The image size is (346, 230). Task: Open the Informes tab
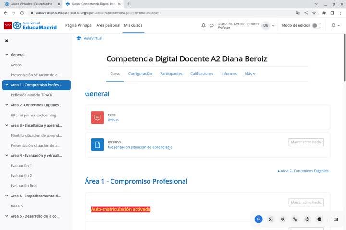(229, 73)
